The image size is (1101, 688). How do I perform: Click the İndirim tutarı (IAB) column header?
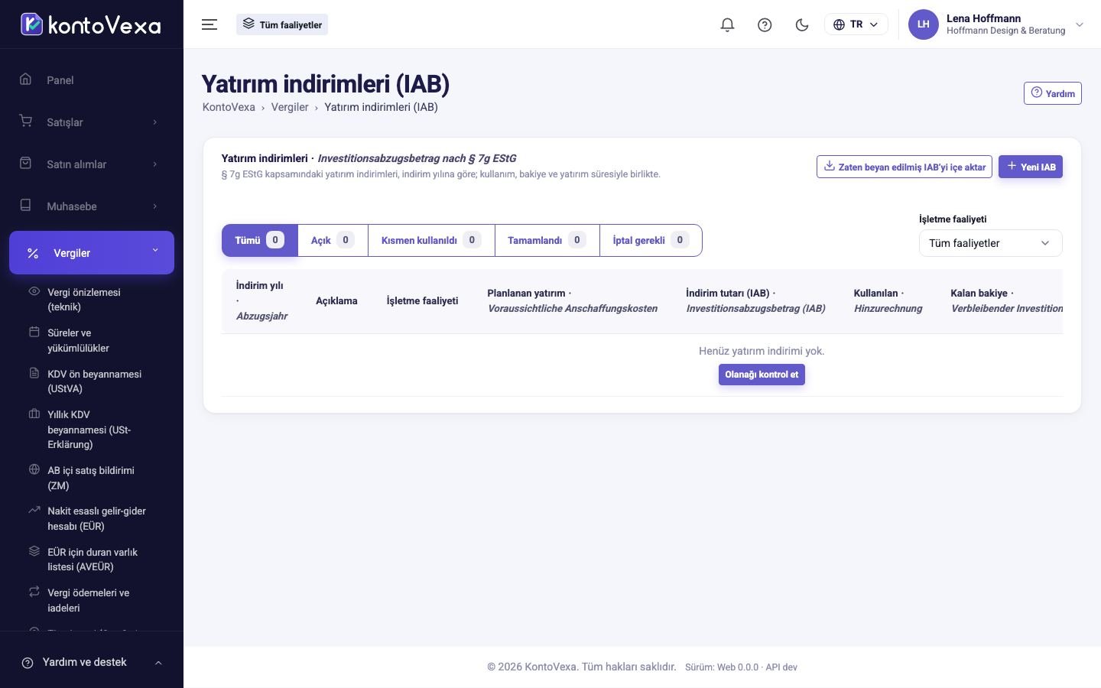point(755,300)
